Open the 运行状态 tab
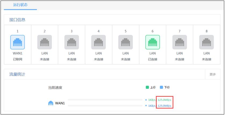 [x=20, y=5]
